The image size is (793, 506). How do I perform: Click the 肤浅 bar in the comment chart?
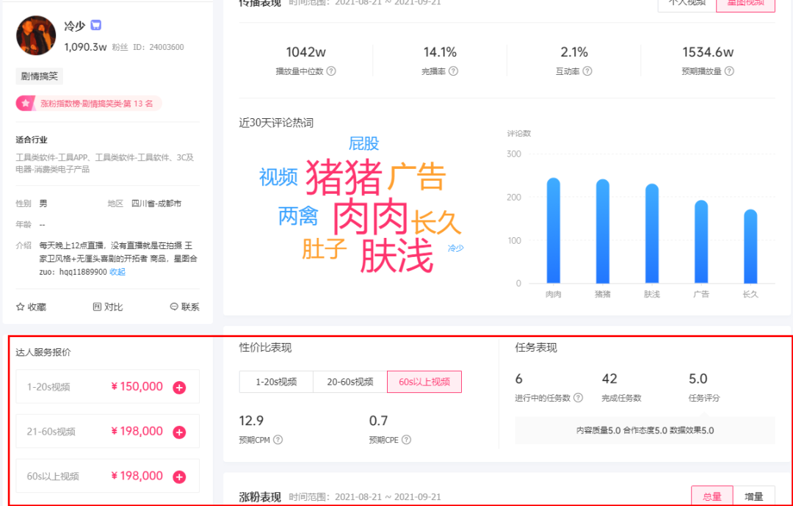[x=652, y=234]
